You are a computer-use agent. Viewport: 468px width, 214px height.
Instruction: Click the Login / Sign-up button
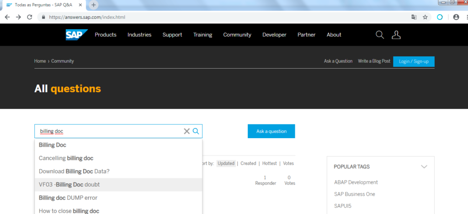point(414,61)
